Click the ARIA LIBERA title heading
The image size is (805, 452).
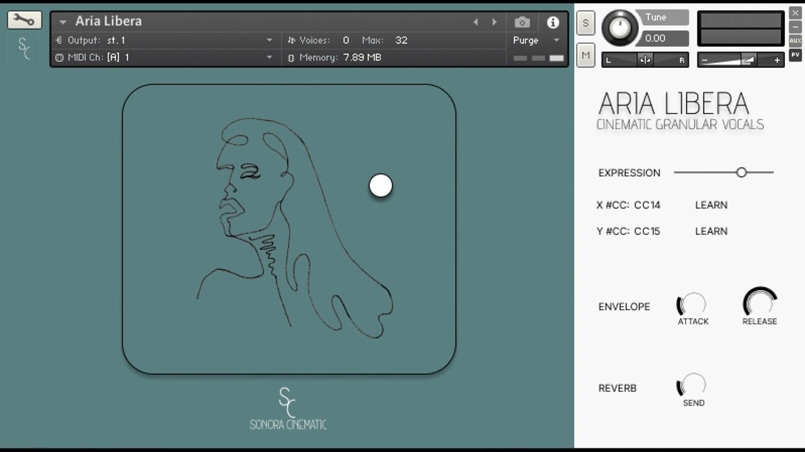(x=674, y=104)
